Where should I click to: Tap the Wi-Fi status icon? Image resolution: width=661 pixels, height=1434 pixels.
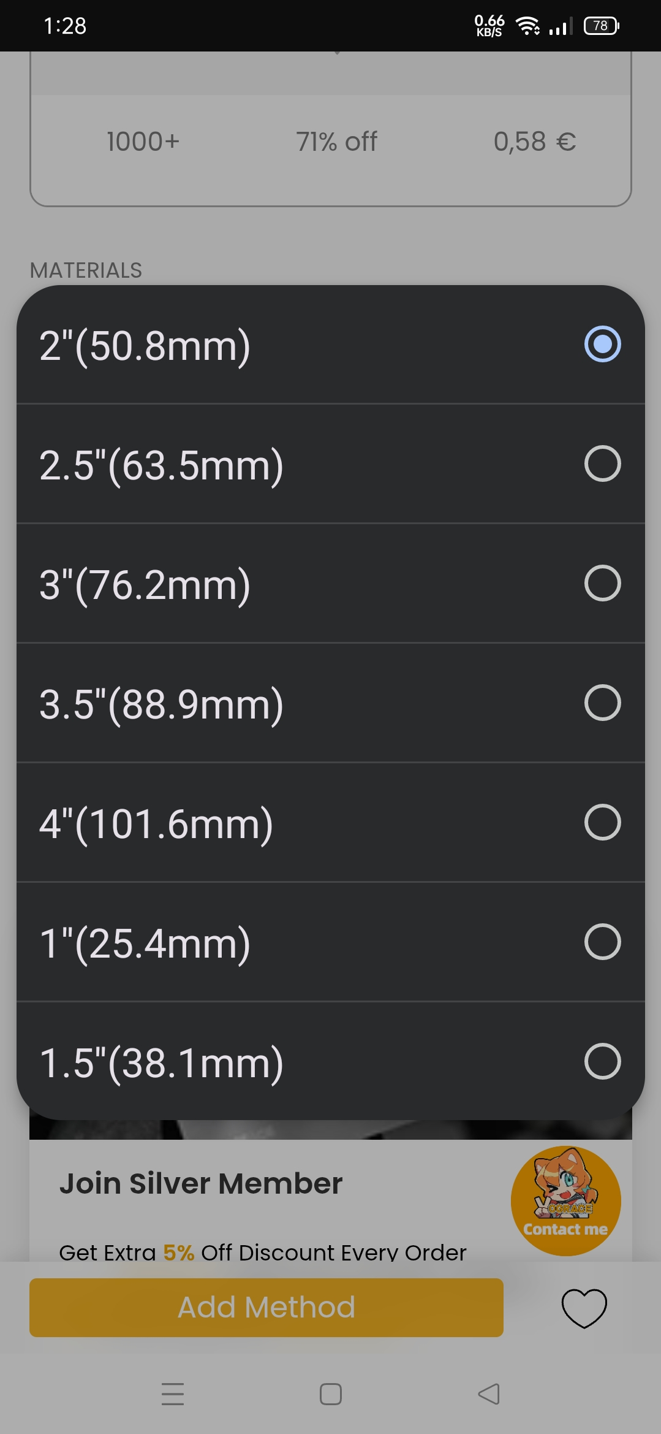[527, 26]
